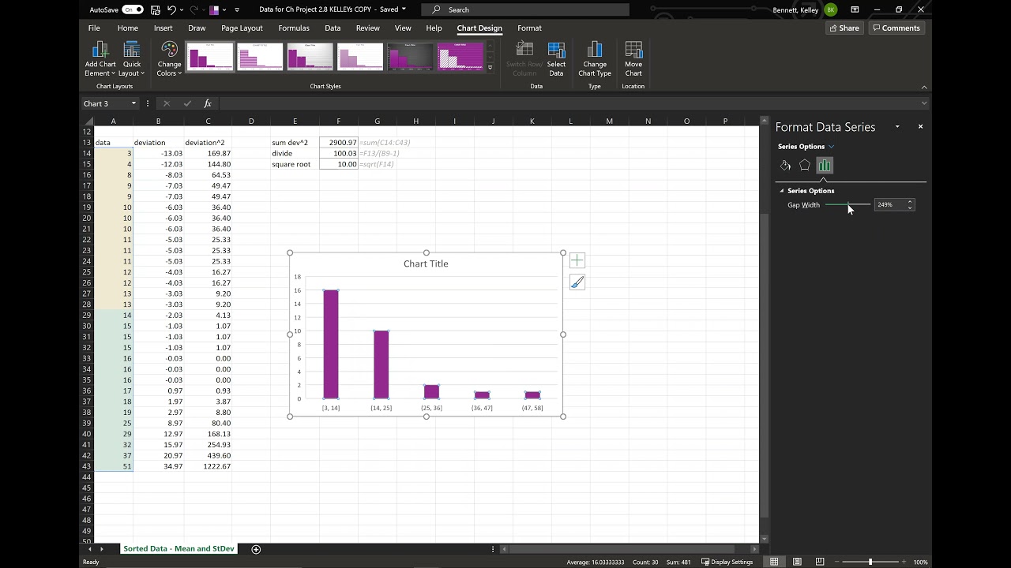The width and height of the screenshot is (1011, 568).
Task: Open Format pane task options dropdown
Action: click(x=897, y=126)
